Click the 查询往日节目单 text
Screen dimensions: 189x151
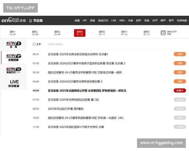[172, 33]
